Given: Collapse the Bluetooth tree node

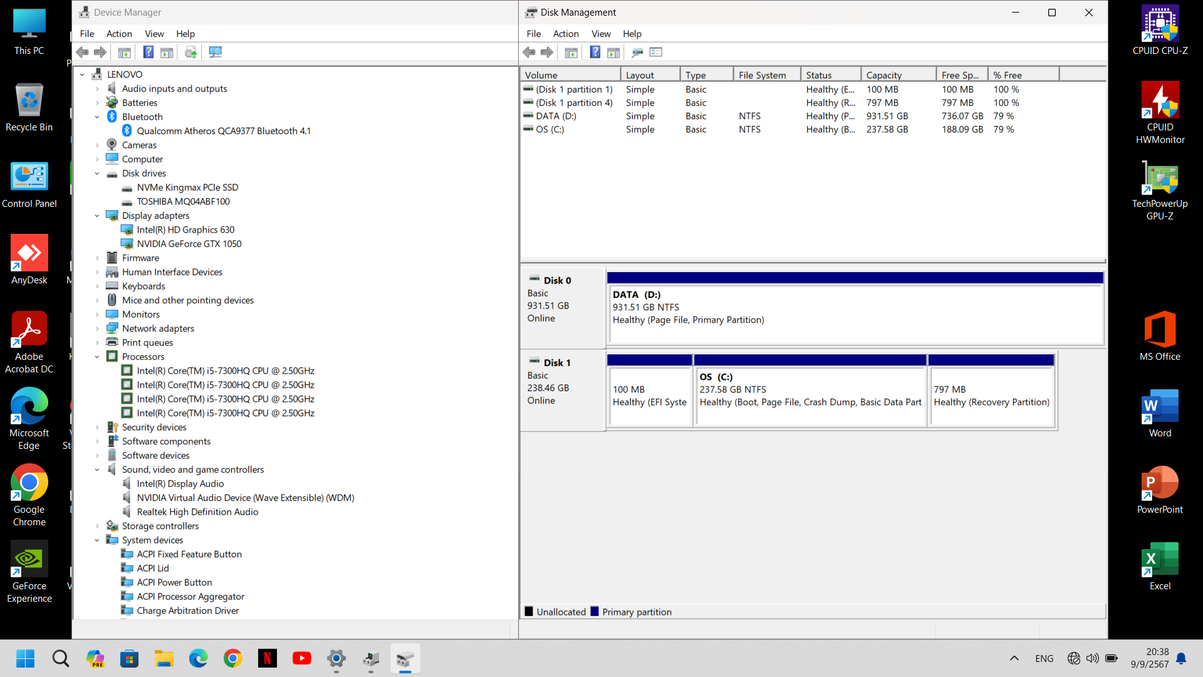Looking at the screenshot, I should pos(97,117).
